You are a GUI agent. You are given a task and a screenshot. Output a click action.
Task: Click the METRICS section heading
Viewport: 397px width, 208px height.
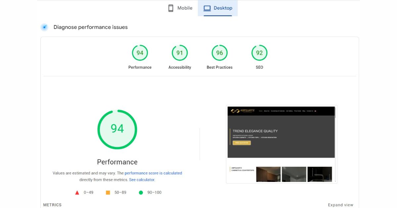tap(52, 205)
